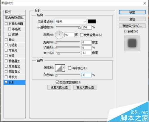Toggle the 纹理 sub-style checkbox

click(10, 34)
